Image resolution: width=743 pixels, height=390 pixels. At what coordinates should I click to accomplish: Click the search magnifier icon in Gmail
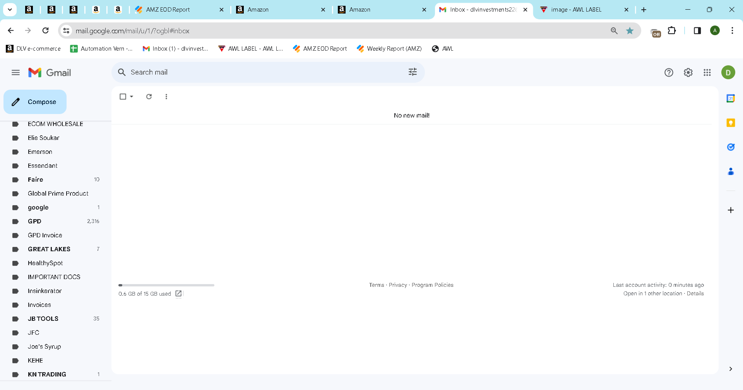[x=122, y=72]
